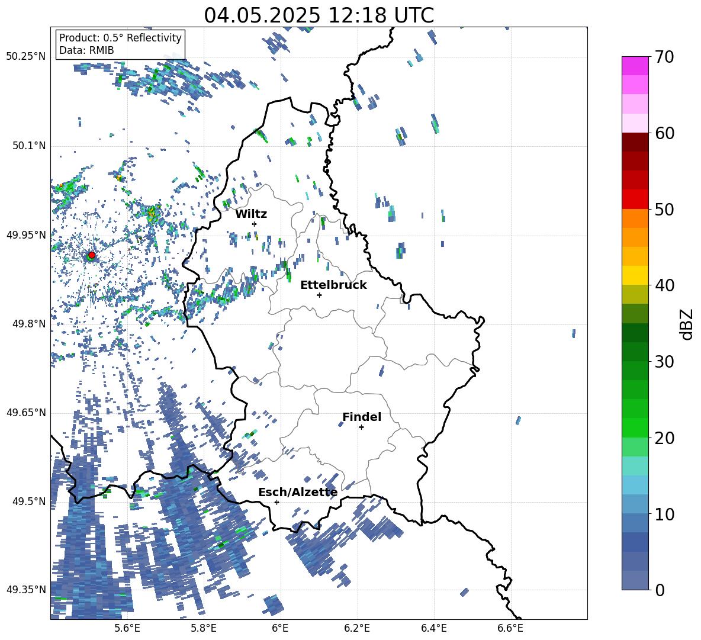Click the colorbar tick value 60
This screenshot has width=701, height=640.
tap(664, 133)
